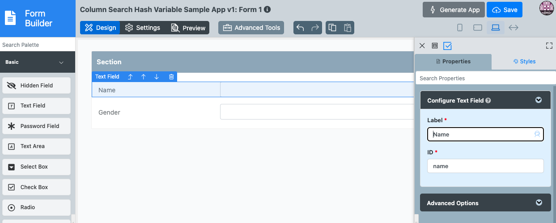
Task: Click the copy element icon
Action: click(x=332, y=28)
